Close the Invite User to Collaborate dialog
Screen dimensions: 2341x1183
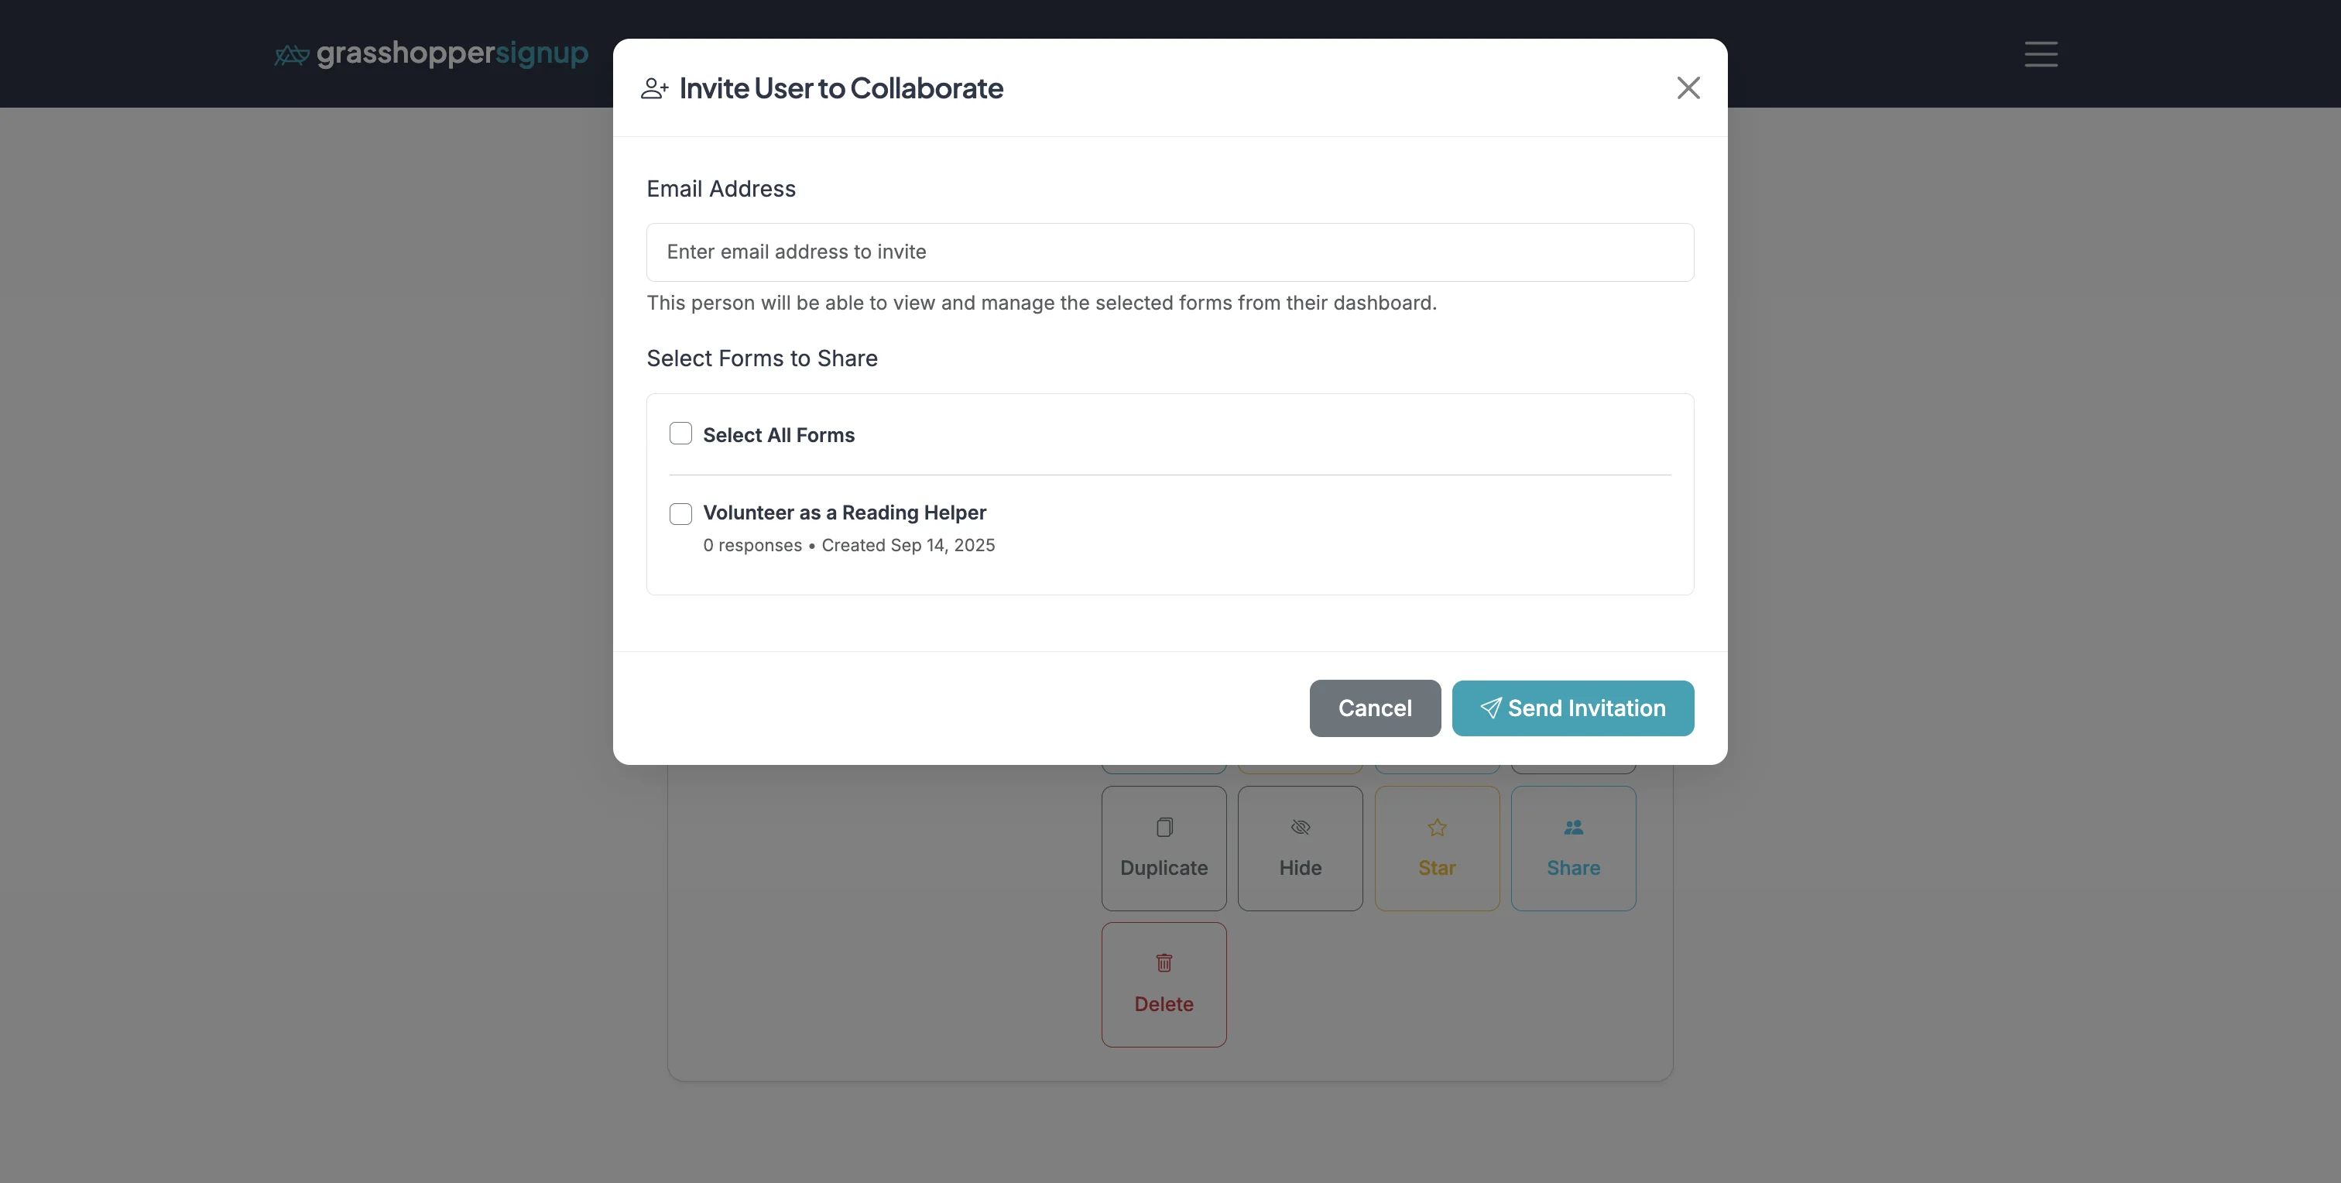(1688, 88)
